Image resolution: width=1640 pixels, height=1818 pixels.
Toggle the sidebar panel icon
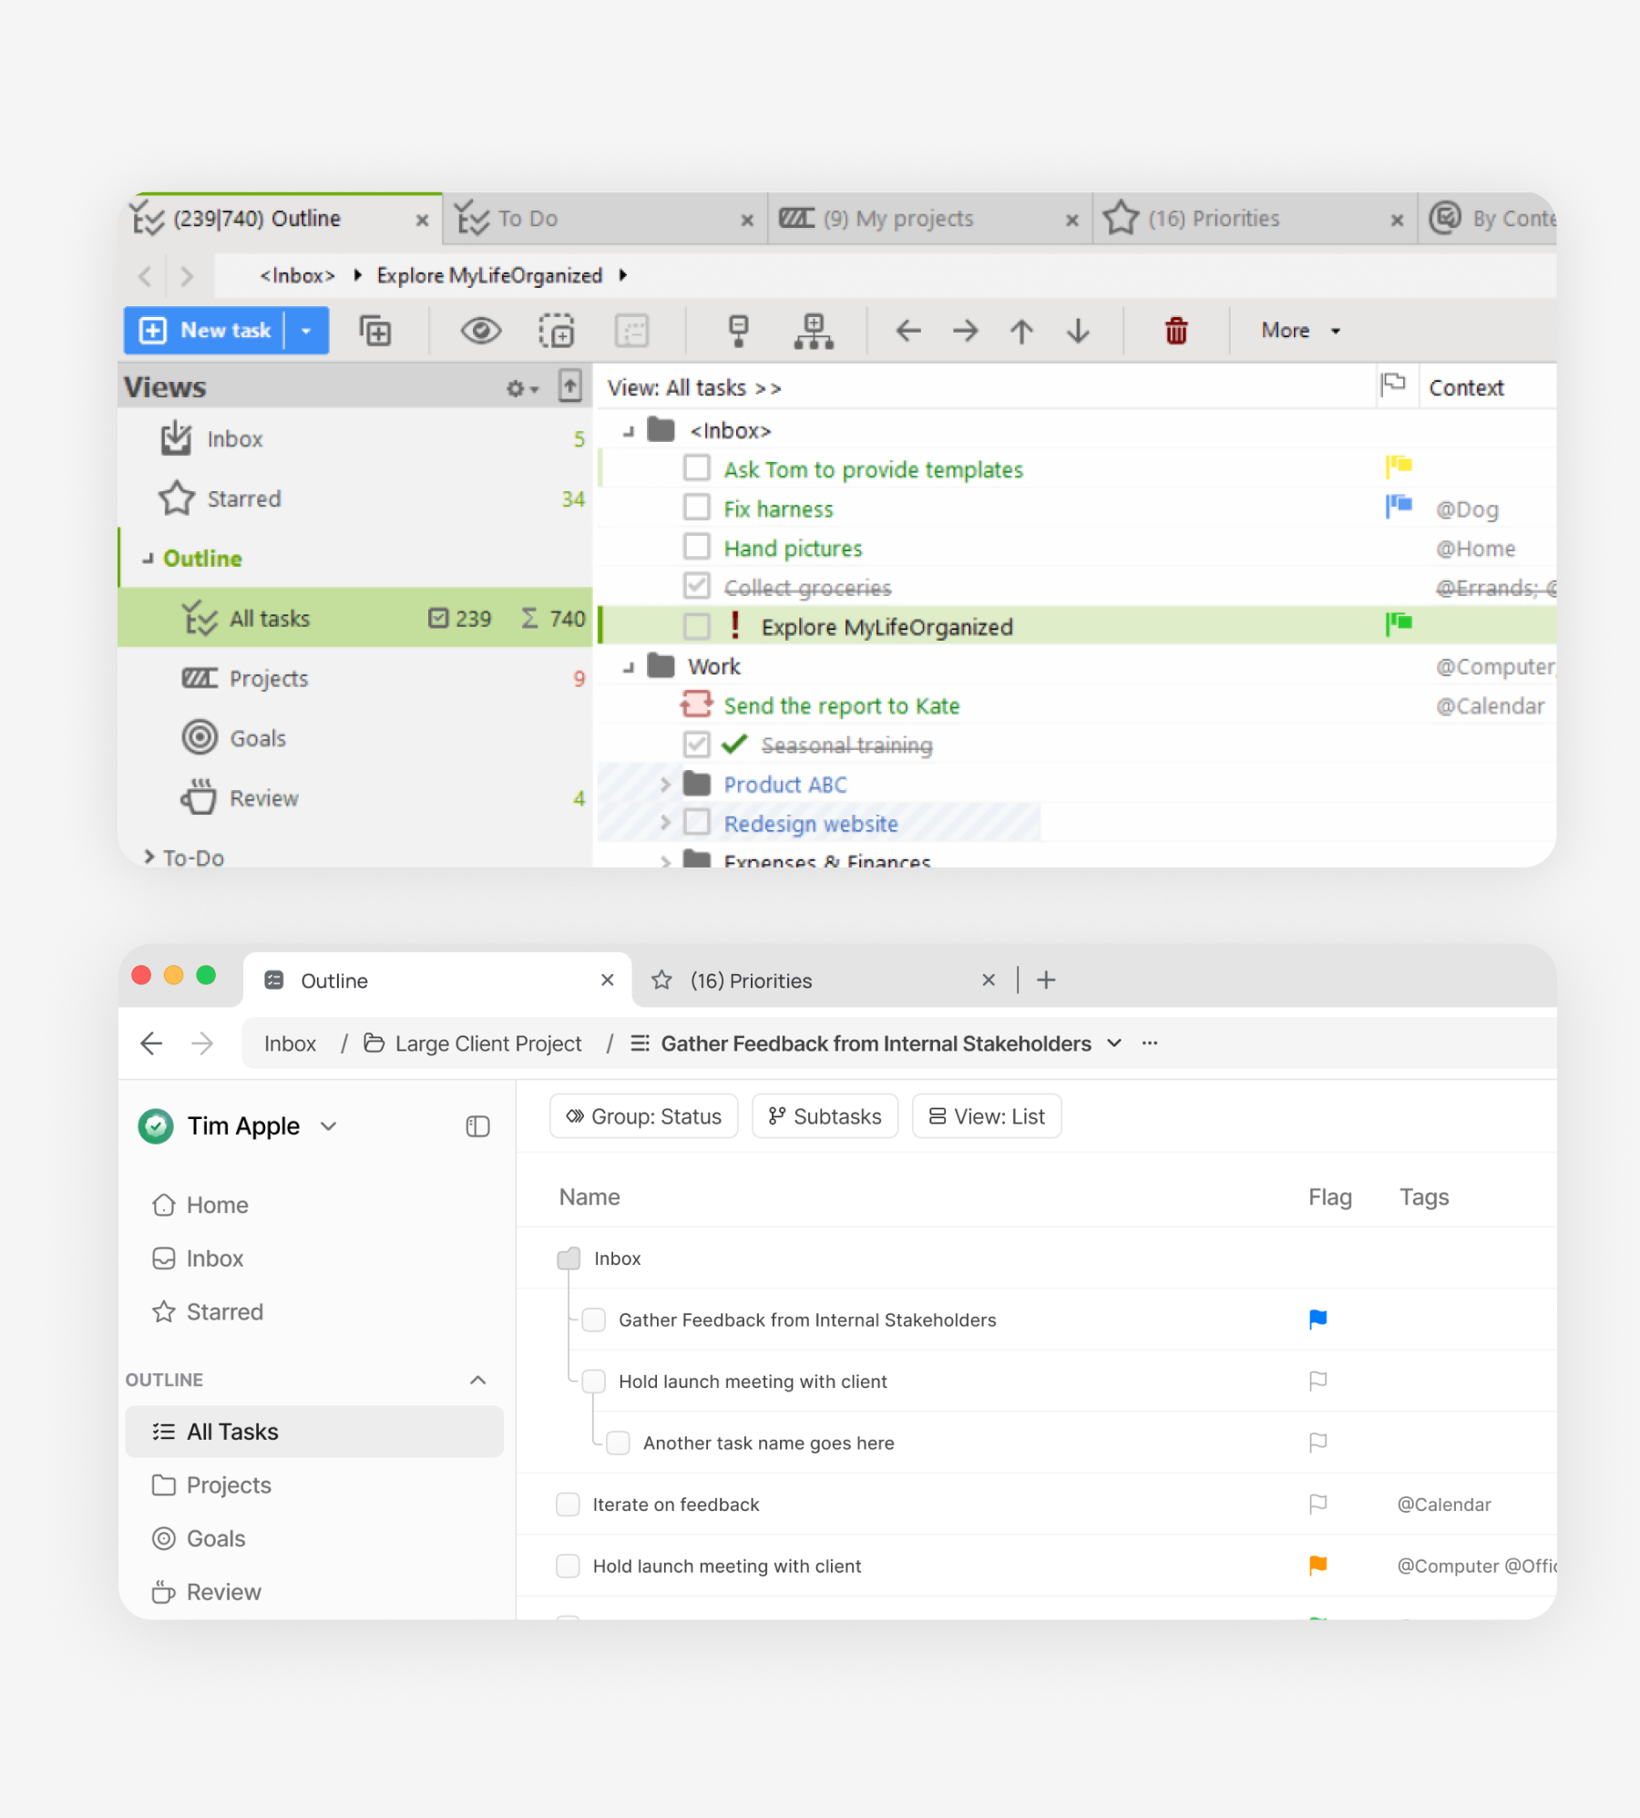coord(478,1126)
